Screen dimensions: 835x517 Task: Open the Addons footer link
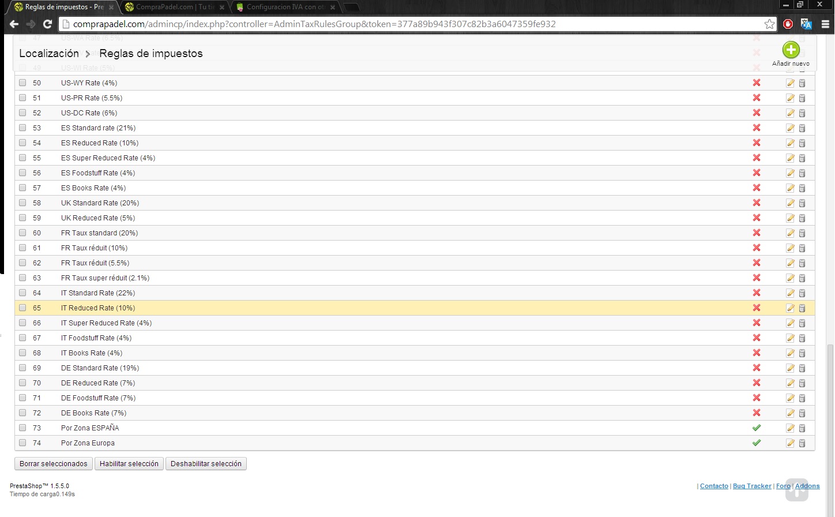click(807, 486)
